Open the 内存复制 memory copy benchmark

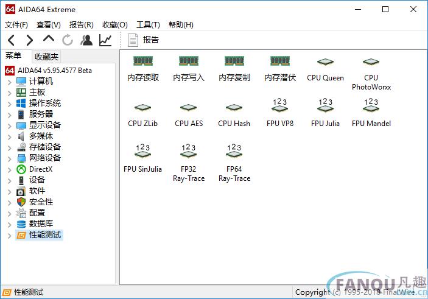click(234, 68)
